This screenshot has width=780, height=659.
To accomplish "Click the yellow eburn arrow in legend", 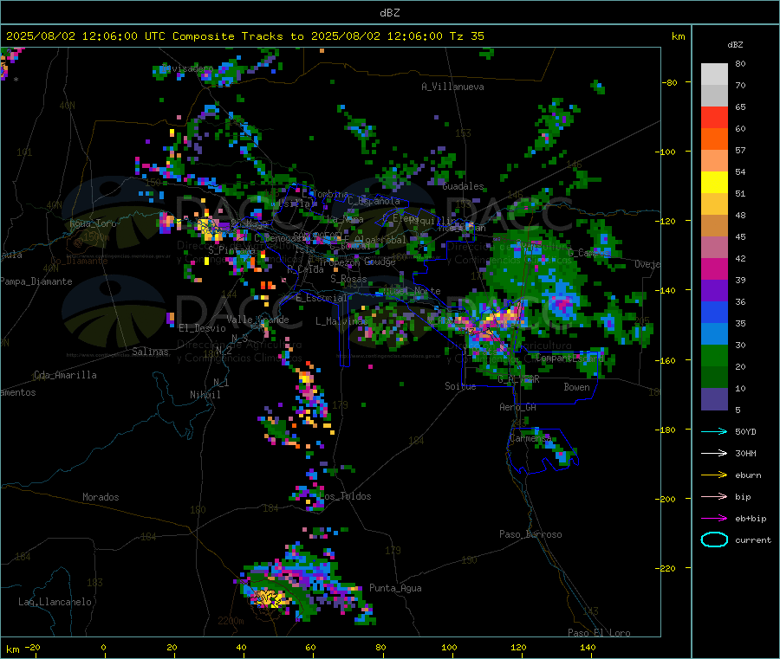I will click(x=714, y=475).
